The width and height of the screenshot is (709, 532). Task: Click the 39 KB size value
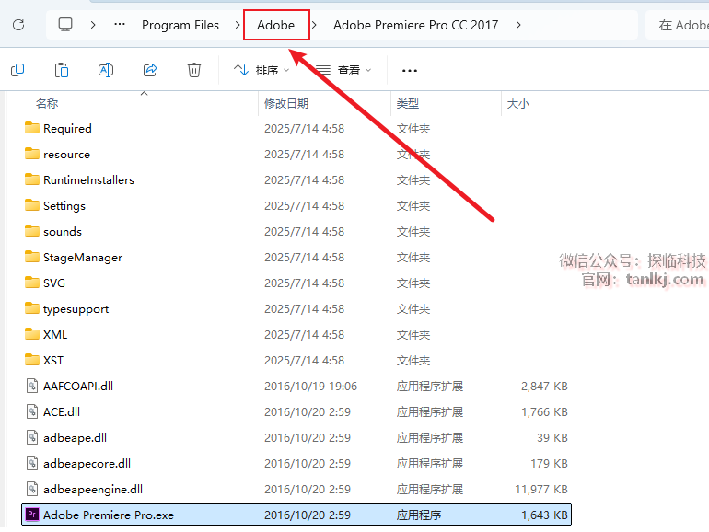click(552, 437)
